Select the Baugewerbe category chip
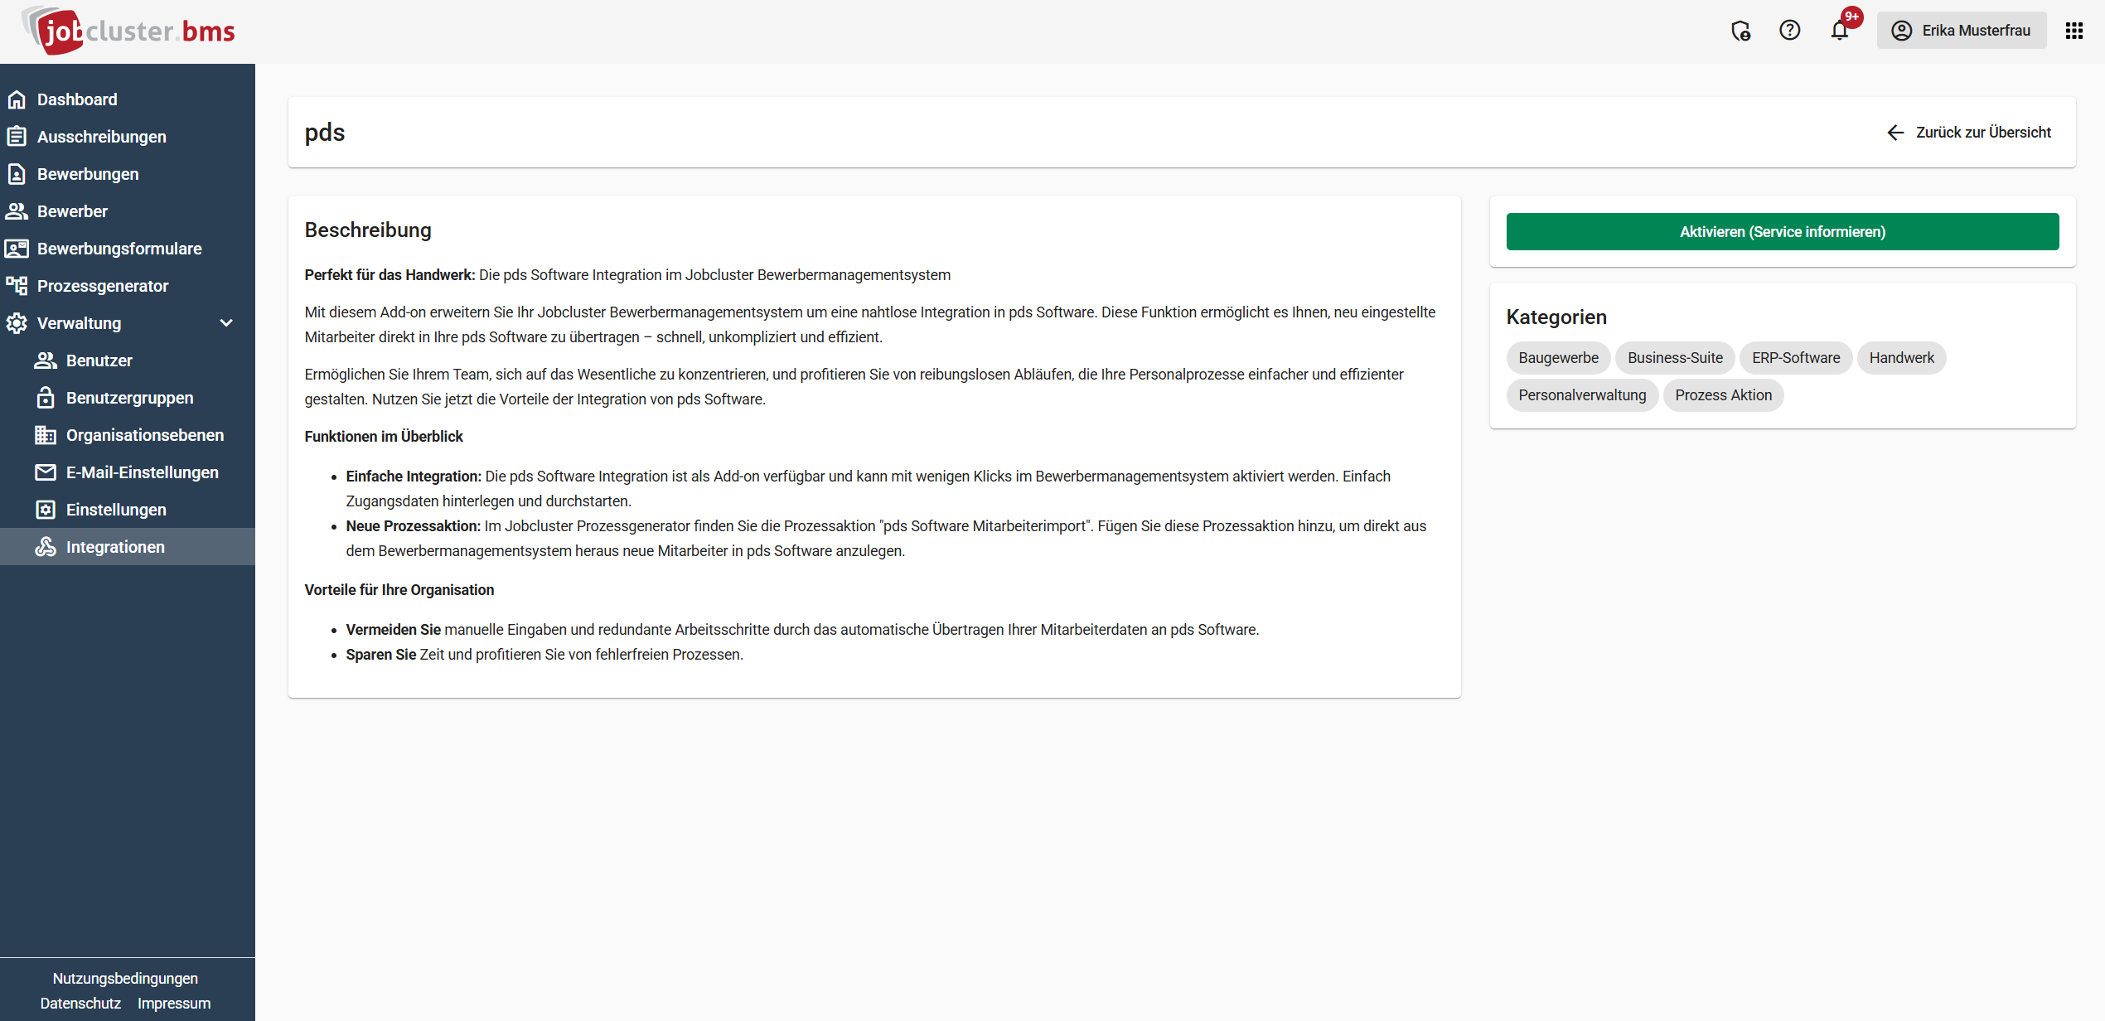This screenshot has width=2105, height=1021. pyautogui.click(x=1558, y=358)
